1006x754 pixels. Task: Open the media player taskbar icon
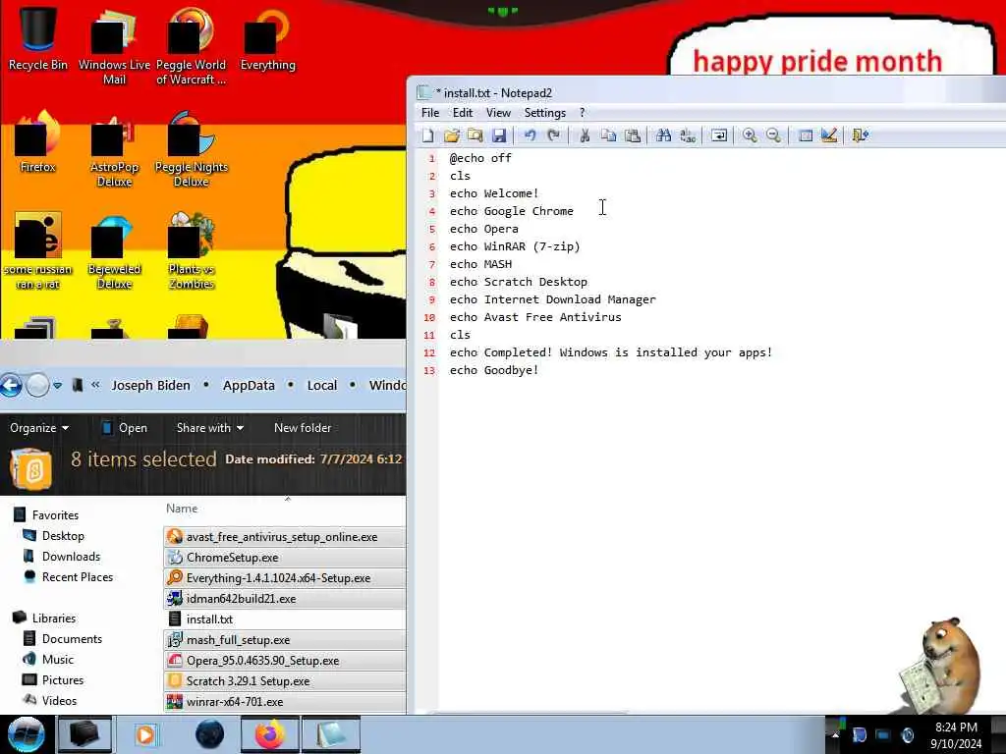coord(145,734)
